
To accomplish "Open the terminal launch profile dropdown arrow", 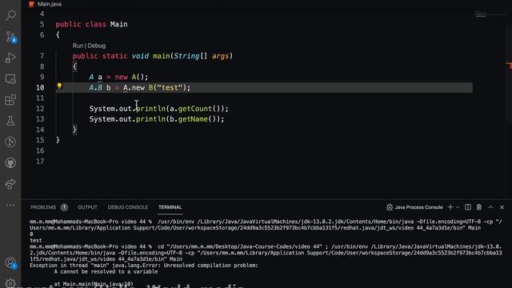I will coord(458,207).
